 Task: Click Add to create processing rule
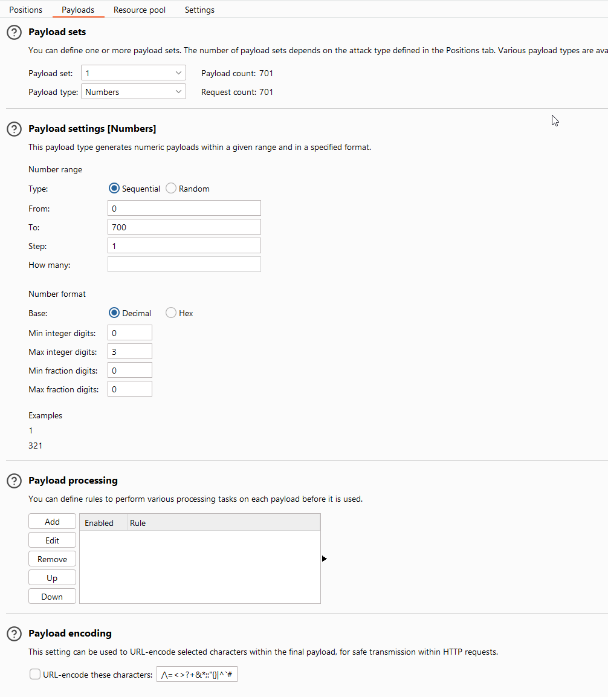click(x=52, y=522)
